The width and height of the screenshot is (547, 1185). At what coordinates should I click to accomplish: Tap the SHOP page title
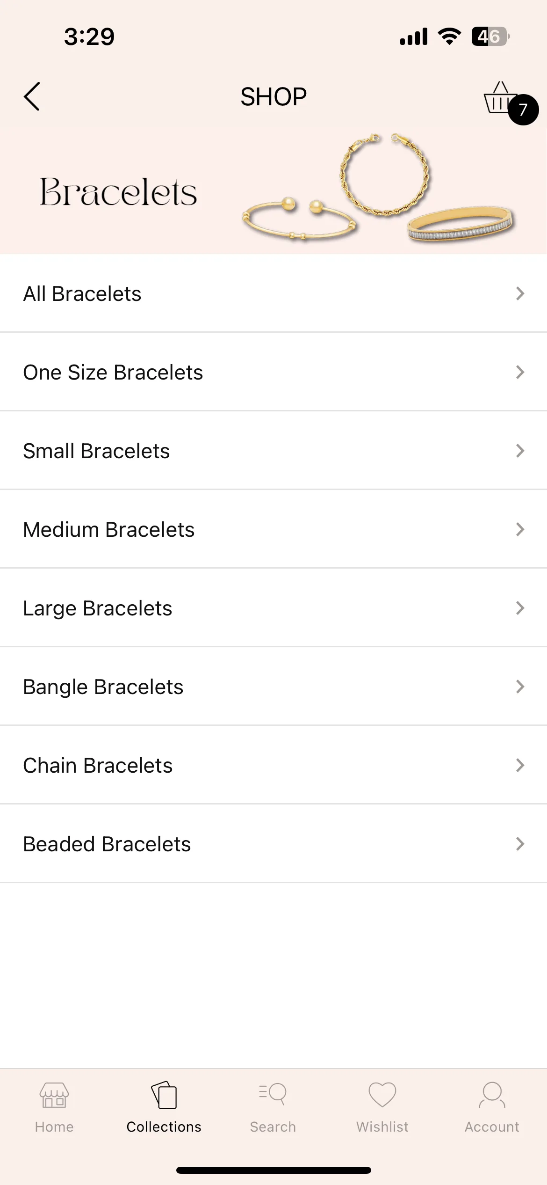[x=273, y=97]
